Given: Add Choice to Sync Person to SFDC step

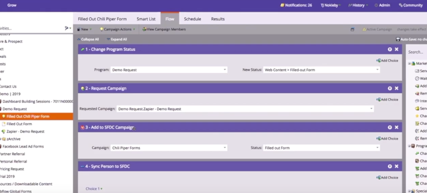Looking at the screenshot, I should [x=387, y=178].
